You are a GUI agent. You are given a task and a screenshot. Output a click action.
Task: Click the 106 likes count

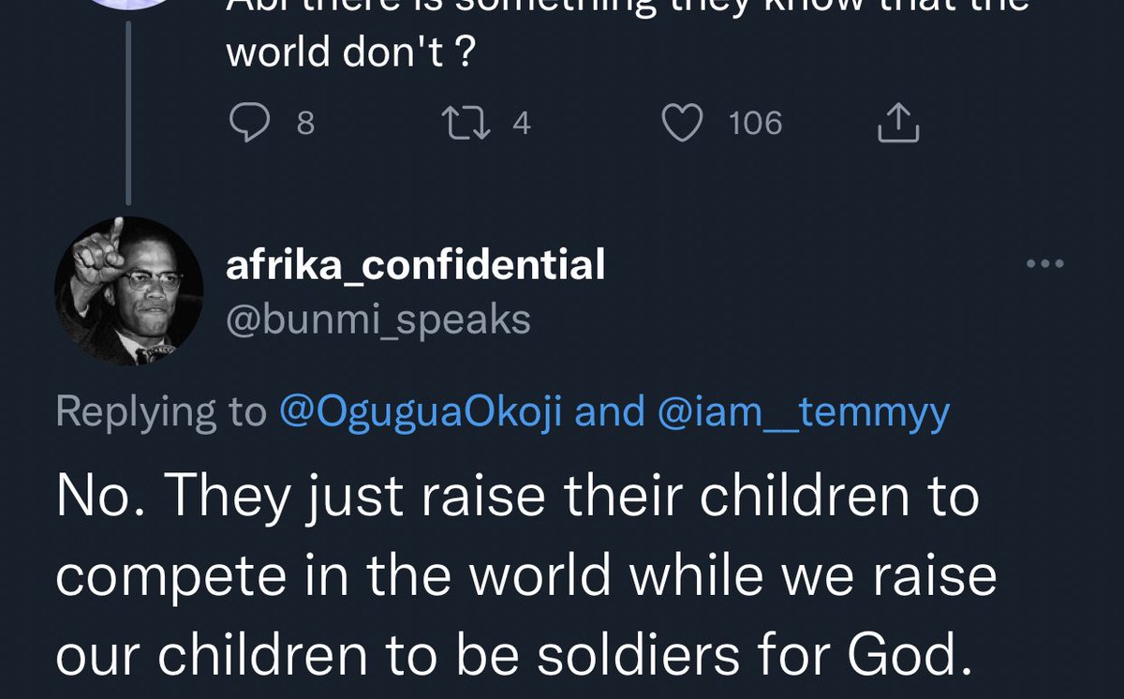click(755, 124)
